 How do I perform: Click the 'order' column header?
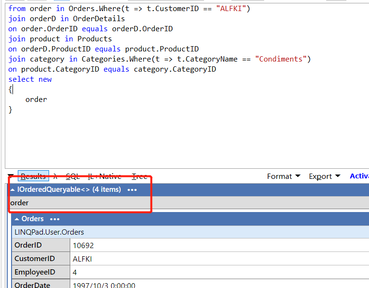point(19,203)
